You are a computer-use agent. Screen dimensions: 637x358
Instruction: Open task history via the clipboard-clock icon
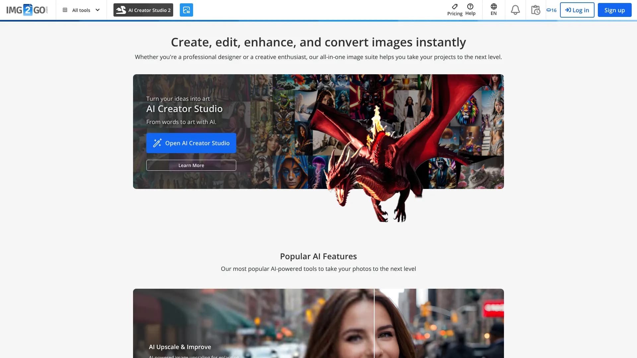[x=535, y=10]
